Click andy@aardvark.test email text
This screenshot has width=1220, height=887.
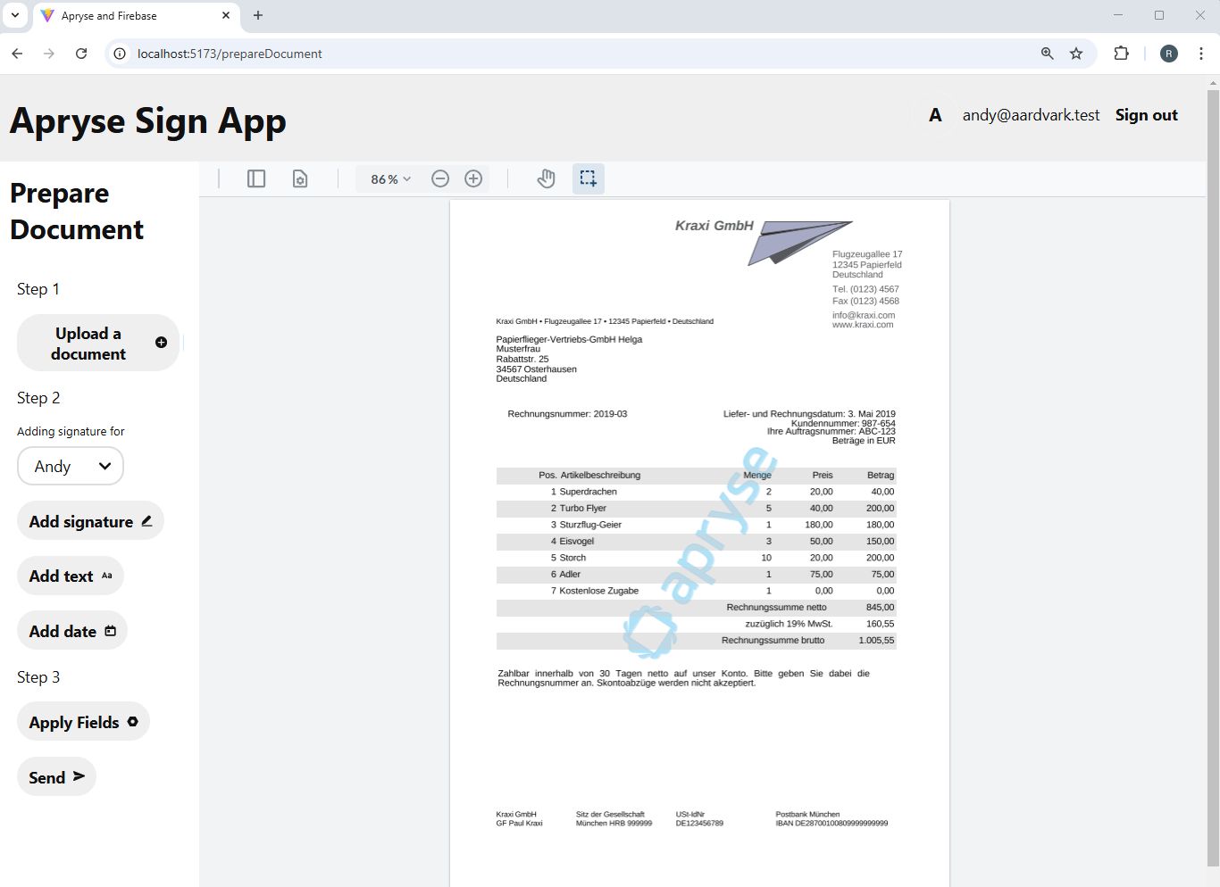click(x=1031, y=115)
